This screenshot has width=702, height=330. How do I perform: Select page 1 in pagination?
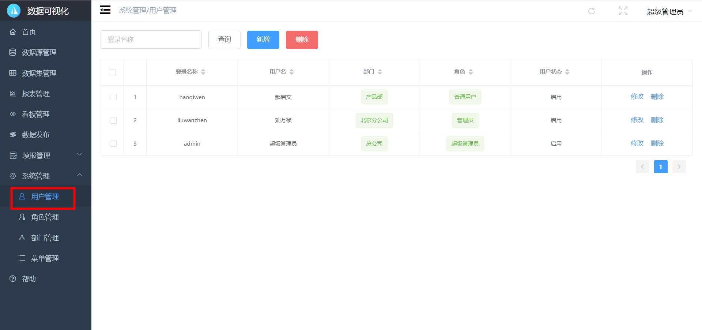(661, 167)
